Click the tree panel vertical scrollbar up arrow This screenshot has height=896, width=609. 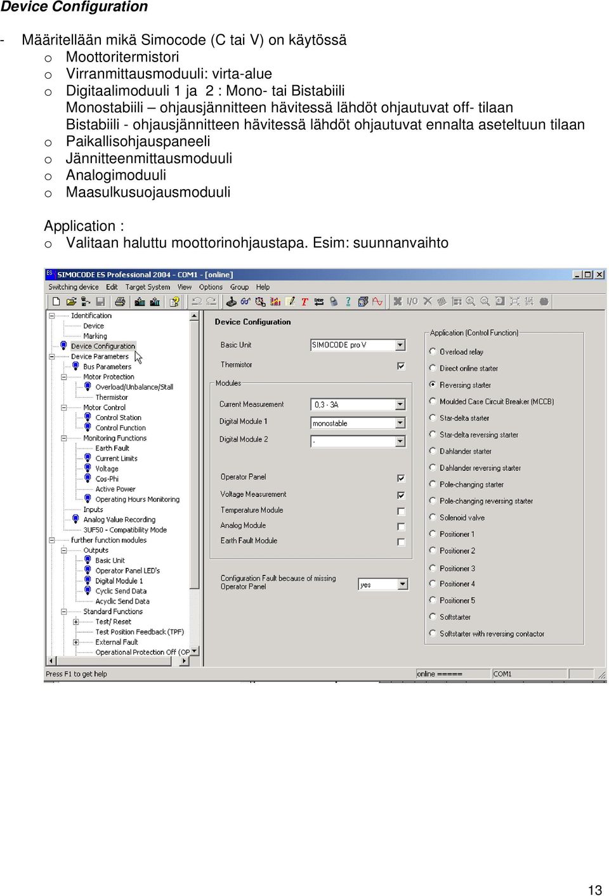point(195,315)
